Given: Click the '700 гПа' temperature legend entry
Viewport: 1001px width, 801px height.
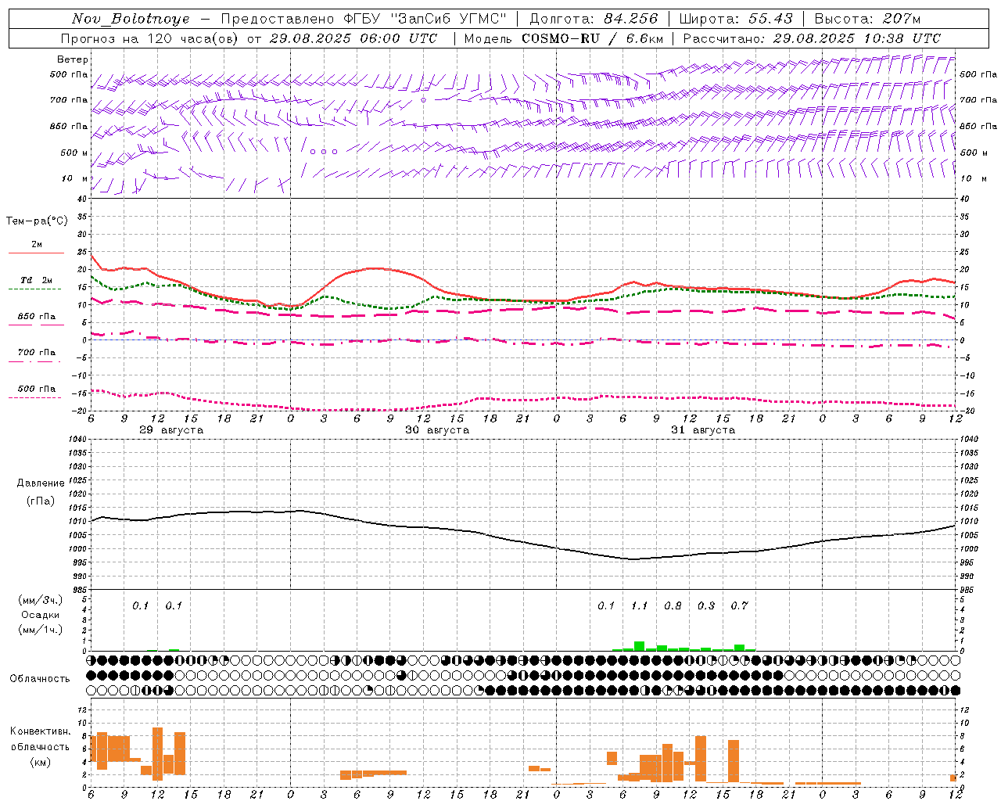Looking at the screenshot, I should pyautogui.click(x=37, y=352).
